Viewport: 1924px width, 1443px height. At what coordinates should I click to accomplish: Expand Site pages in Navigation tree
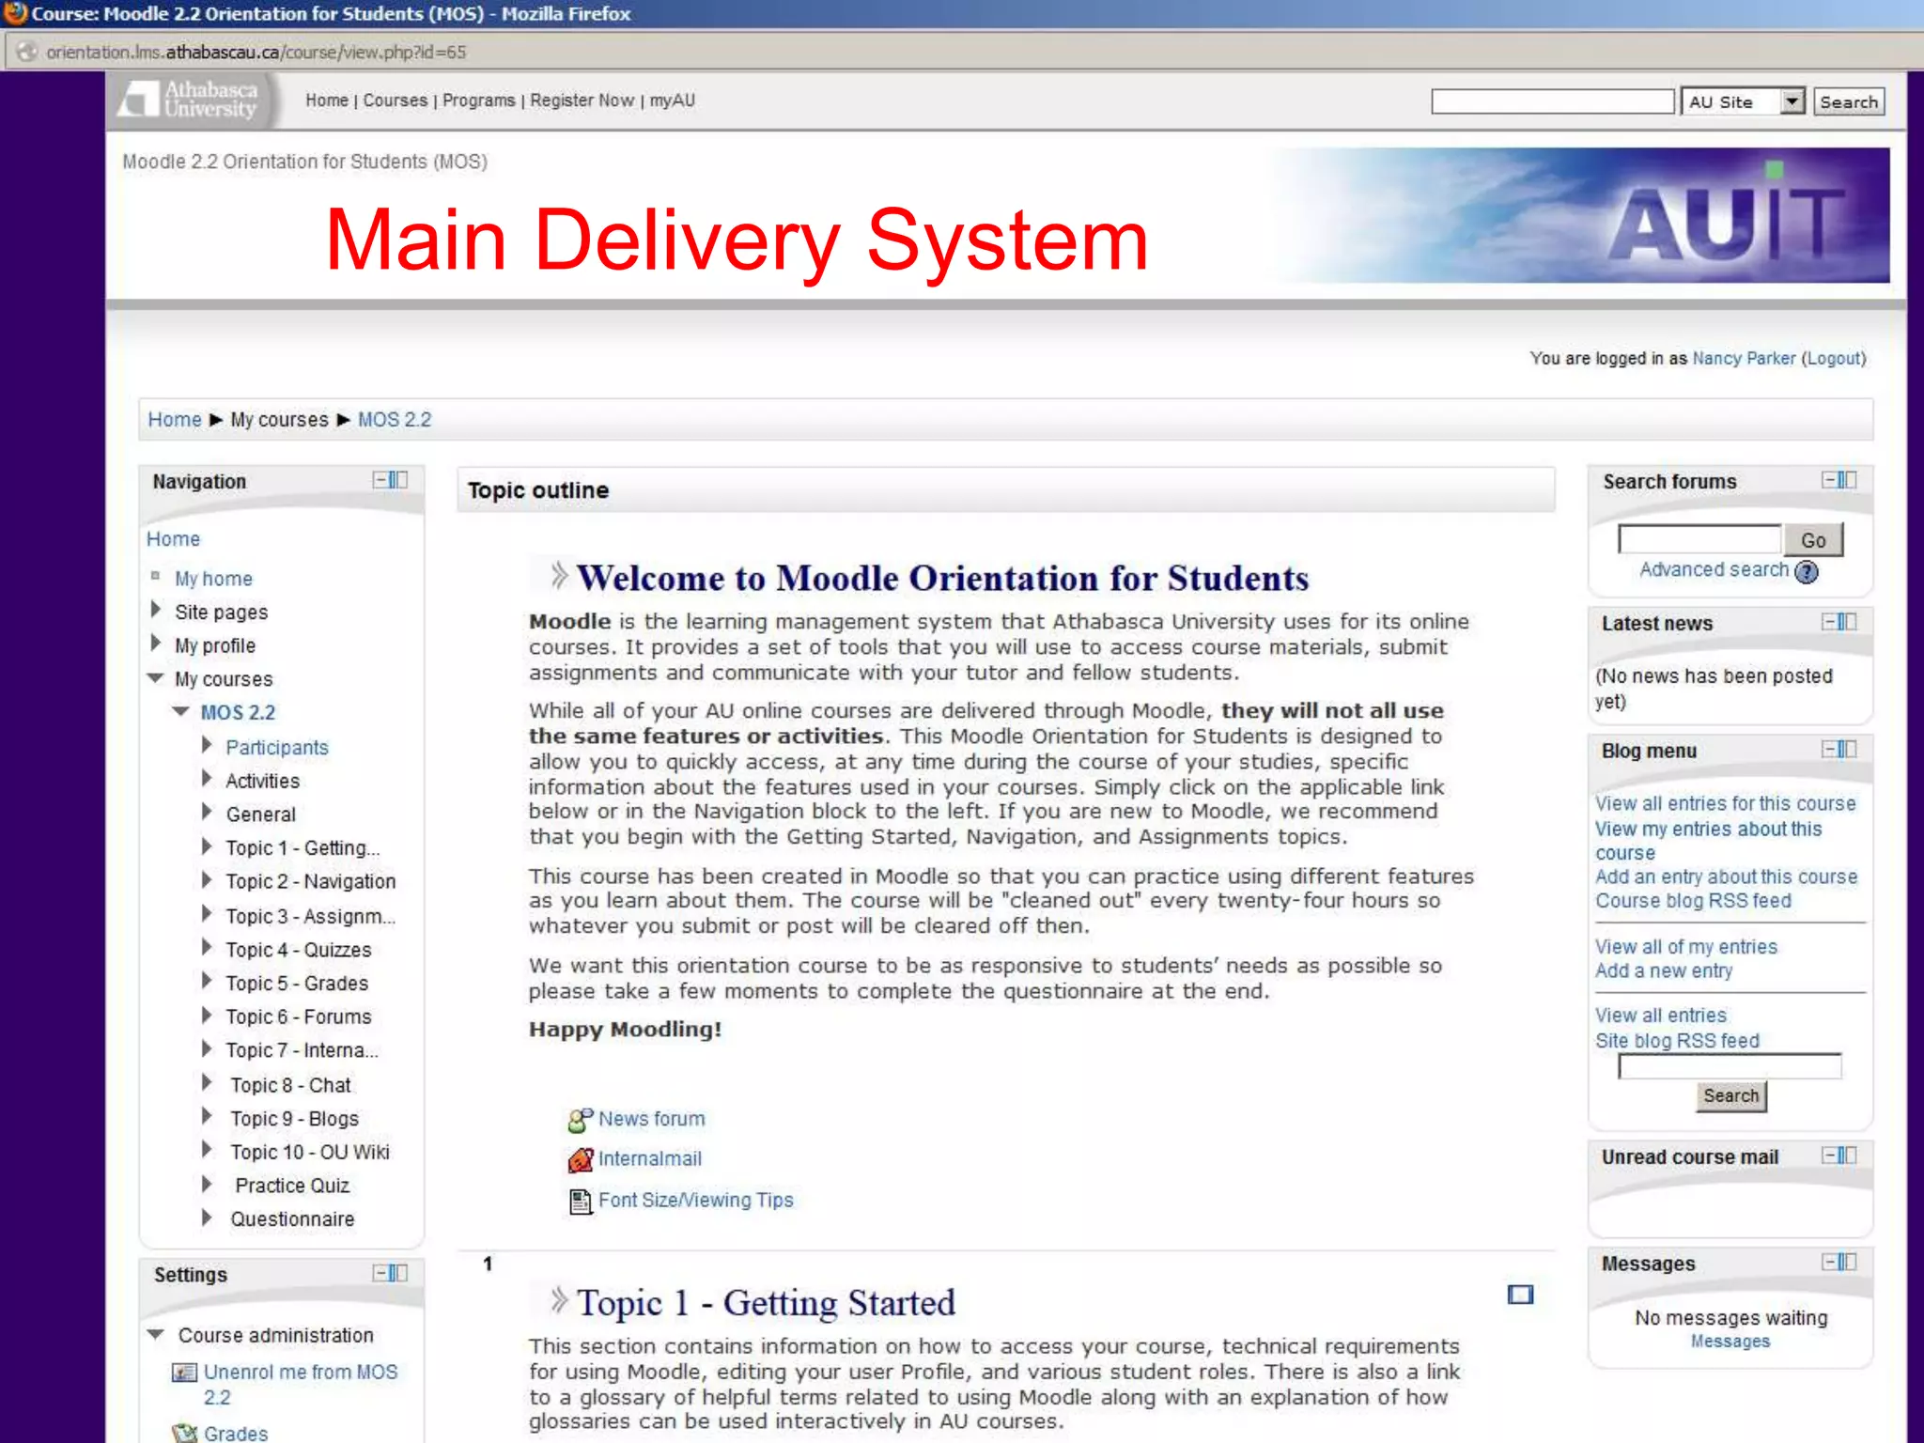[x=156, y=610]
